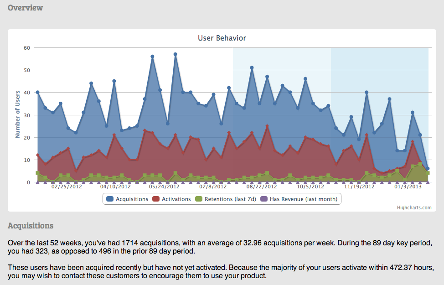Click the blue Acquisitions legend marker
Image resolution: width=444 pixels, height=285 pixels.
pos(110,199)
